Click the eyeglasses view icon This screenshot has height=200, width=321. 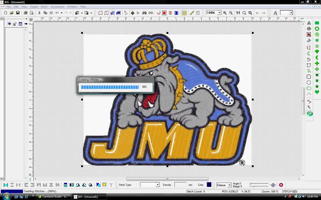(151, 13)
